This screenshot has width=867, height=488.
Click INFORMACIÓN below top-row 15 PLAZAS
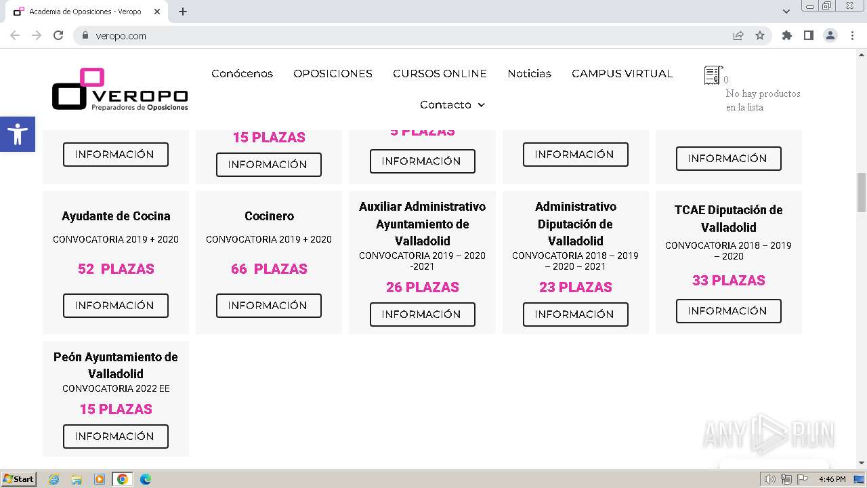pos(269,165)
